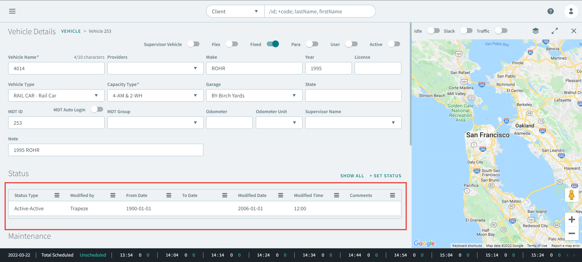Viewport: 582px width, 262px height.
Task: Open the hamburger main menu
Action: pyautogui.click(x=12, y=11)
